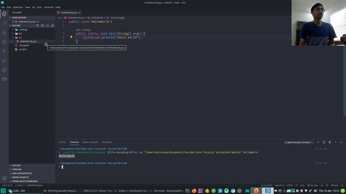Click the Refresh Explorer icon

48,26
